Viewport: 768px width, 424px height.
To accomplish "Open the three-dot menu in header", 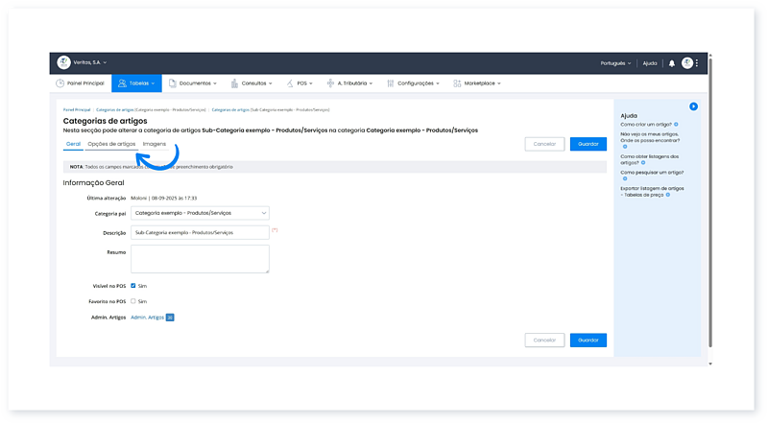I will [x=698, y=63].
